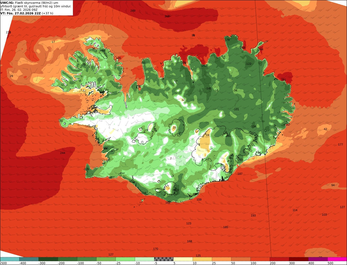Click the map value 42 east of Iceland
This screenshot has height=265, width=347.
tap(326, 129)
